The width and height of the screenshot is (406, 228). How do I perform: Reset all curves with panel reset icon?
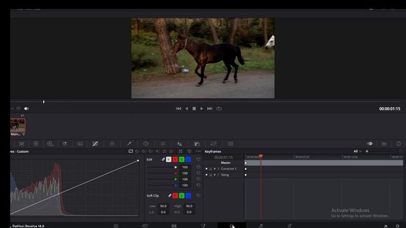[190, 151]
